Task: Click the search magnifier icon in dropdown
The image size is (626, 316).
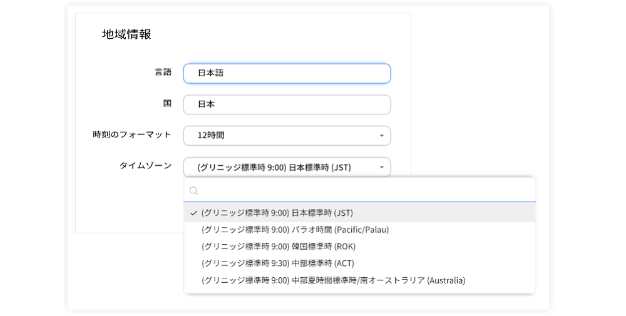Action: click(194, 191)
